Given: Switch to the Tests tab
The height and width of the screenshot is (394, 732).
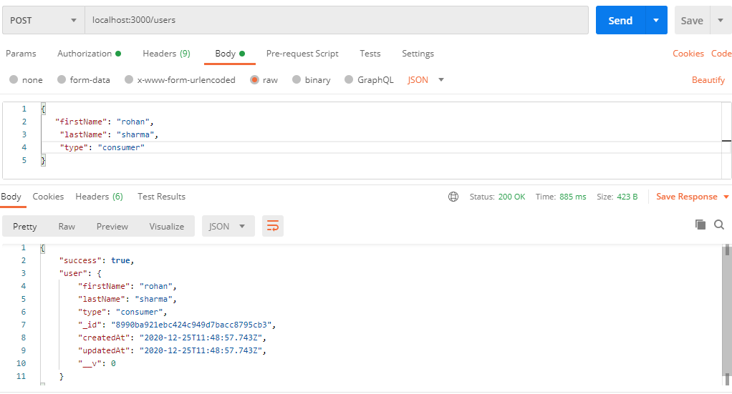Looking at the screenshot, I should [370, 54].
